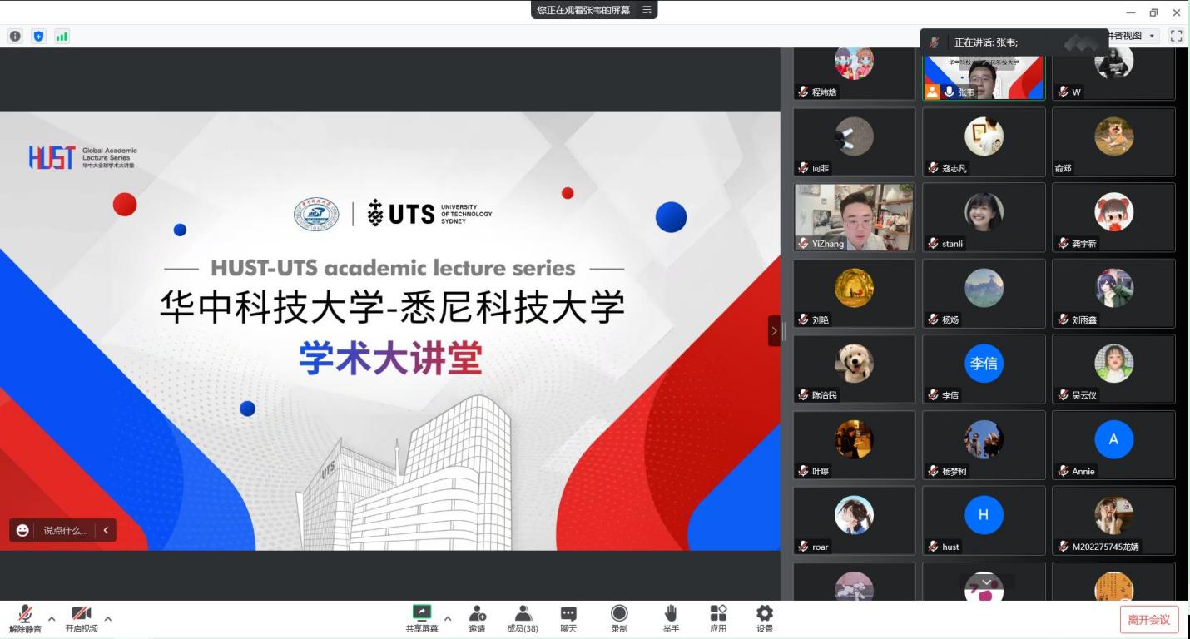Click the muted mic icon beside stanli

click(x=933, y=244)
